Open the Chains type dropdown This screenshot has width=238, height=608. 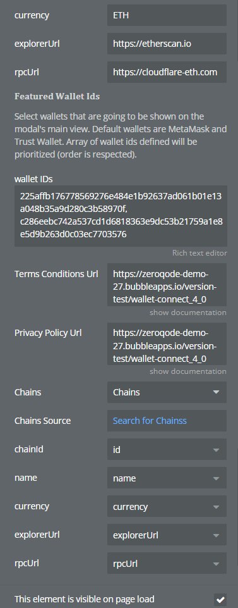[167, 392]
